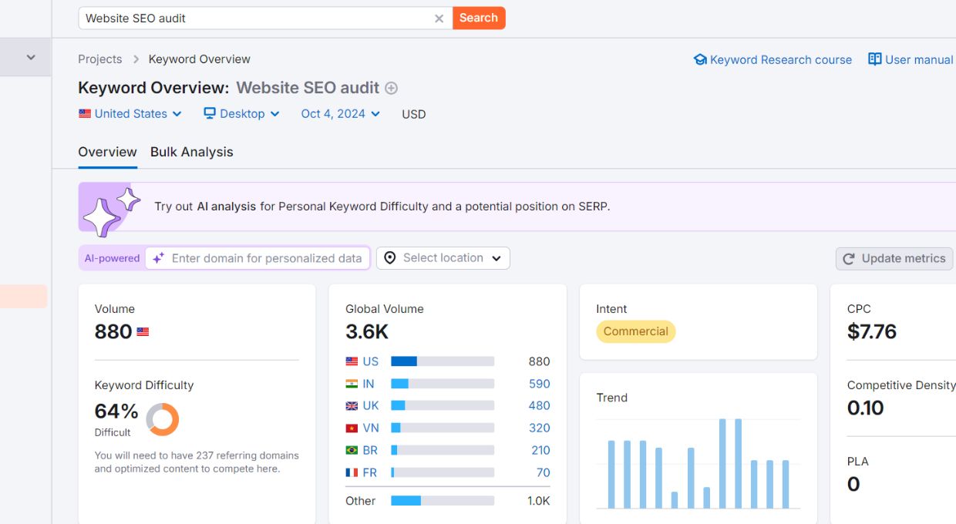Click the US flag beside the 880 volume
The height and width of the screenshot is (524, 956).
(x=141, y=331)
